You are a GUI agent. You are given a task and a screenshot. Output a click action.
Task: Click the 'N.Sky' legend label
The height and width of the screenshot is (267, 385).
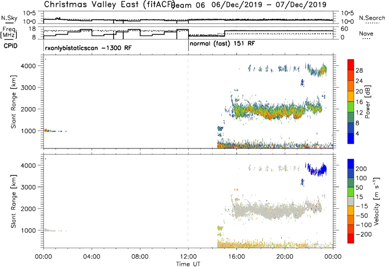coord(9,18)
